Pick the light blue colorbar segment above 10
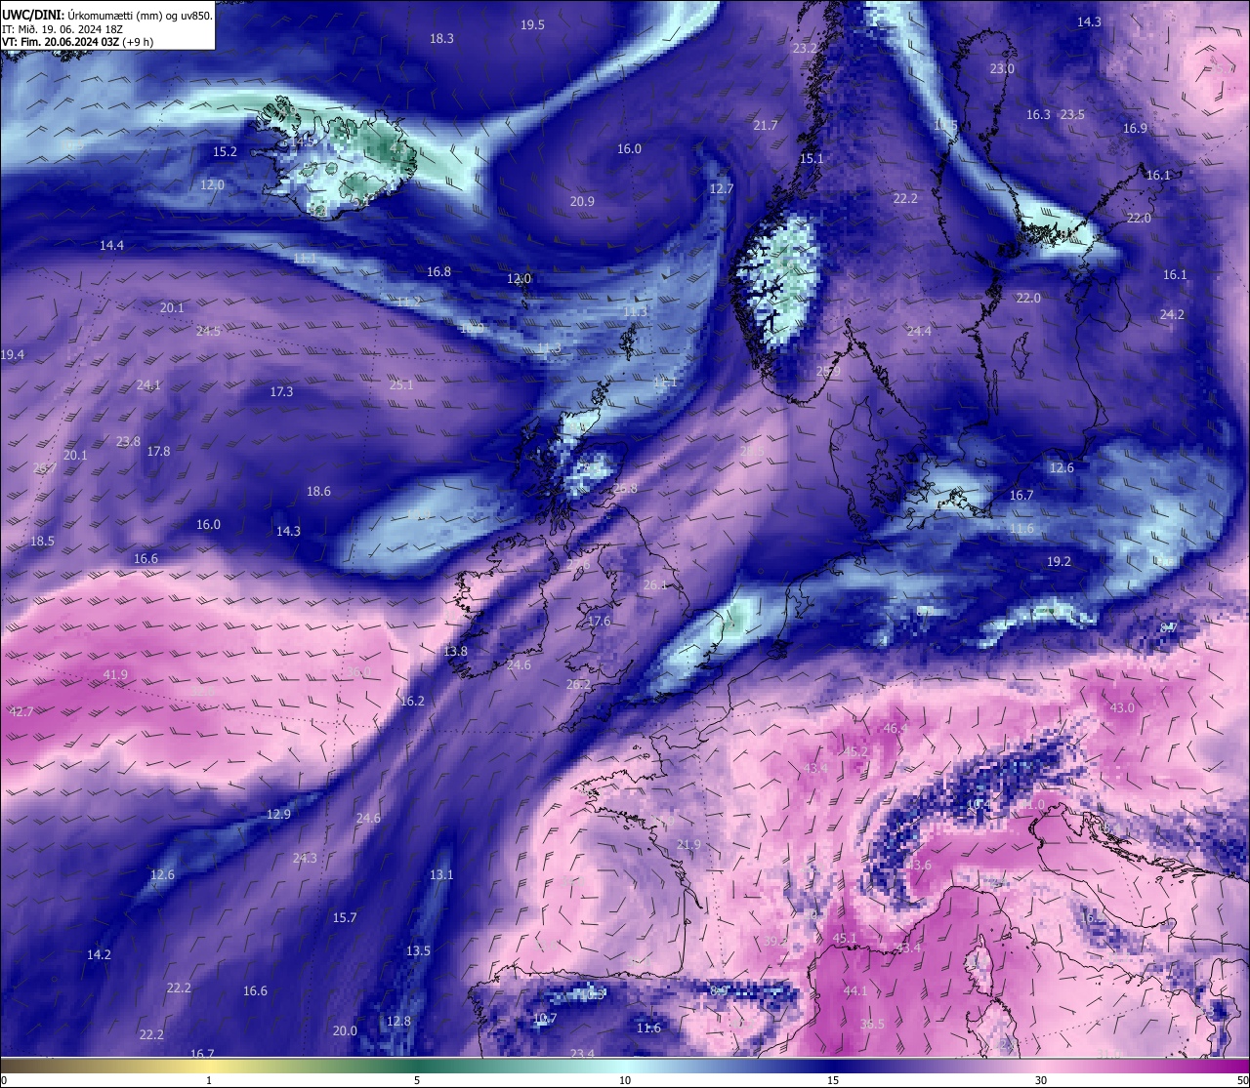Viewport: 1250px width, 1088px height. pos(625,1066)
